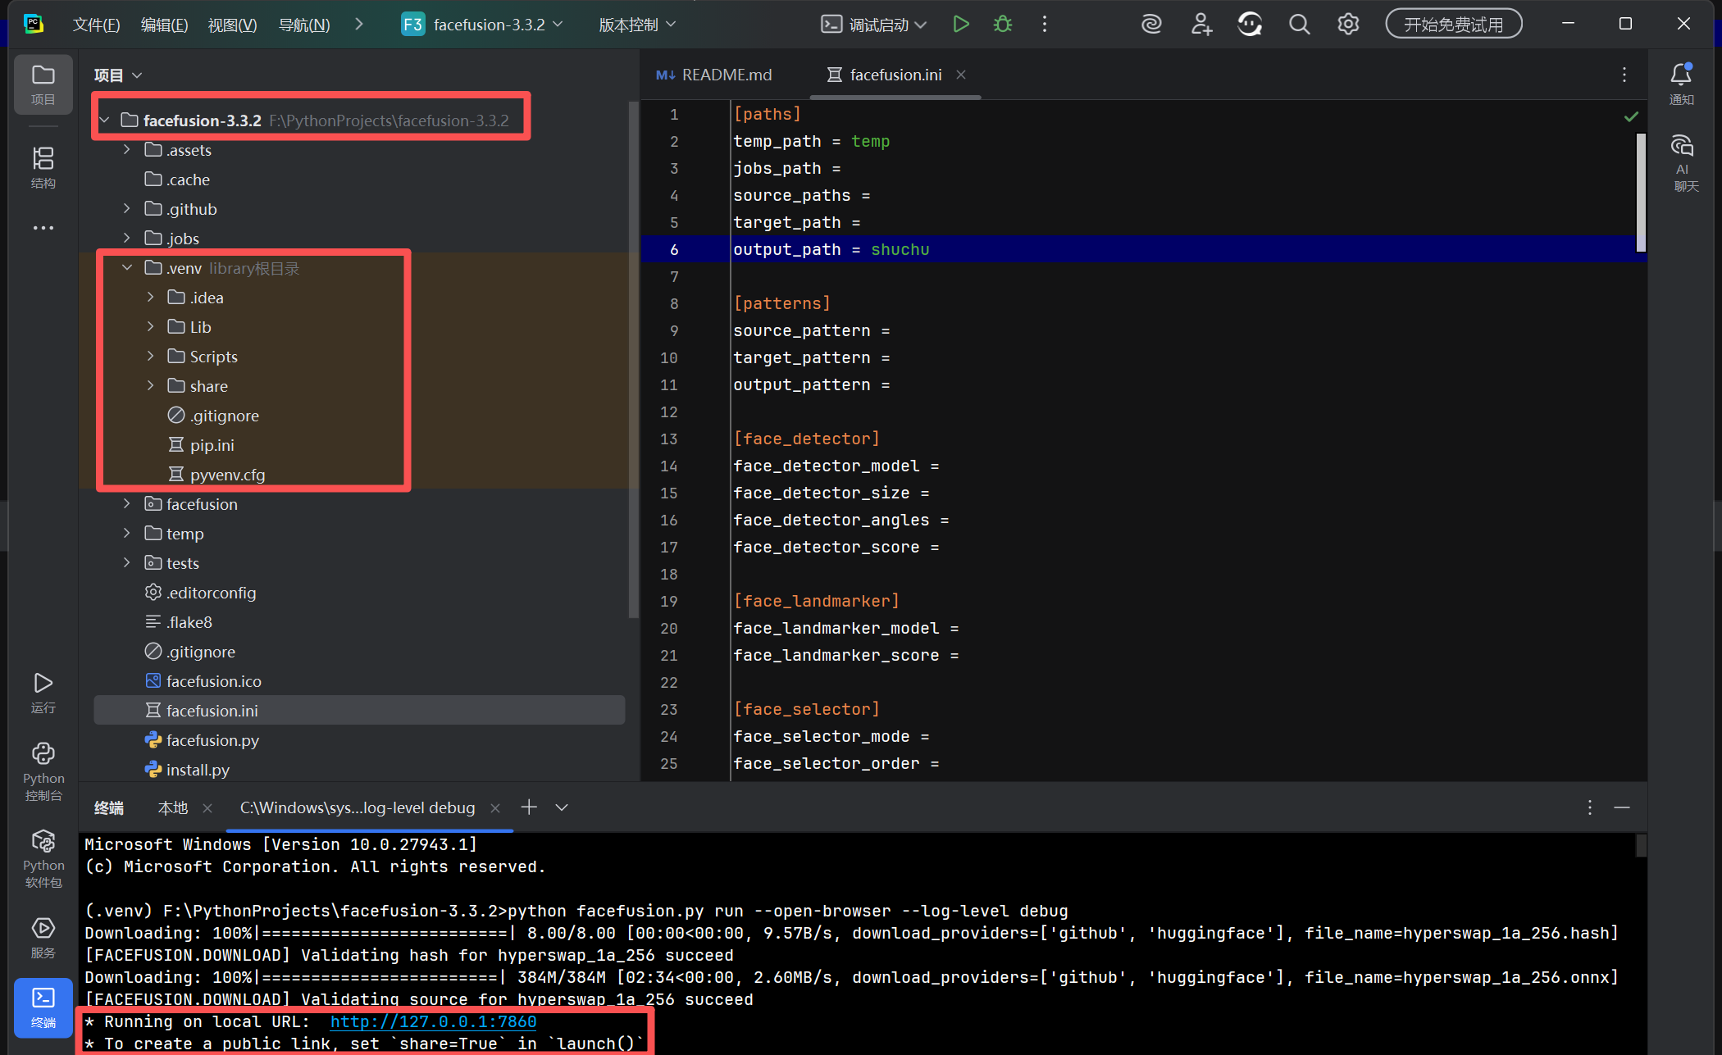
Task: Click the terminal options kebab icon
Action: (1589, 807)
